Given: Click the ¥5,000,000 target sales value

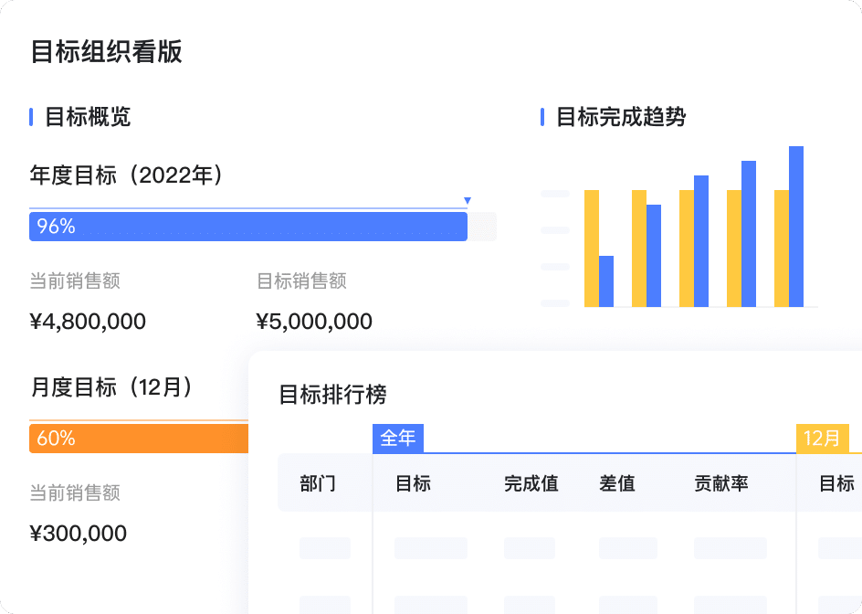Looking at the screenshot, I should point(314,322).
